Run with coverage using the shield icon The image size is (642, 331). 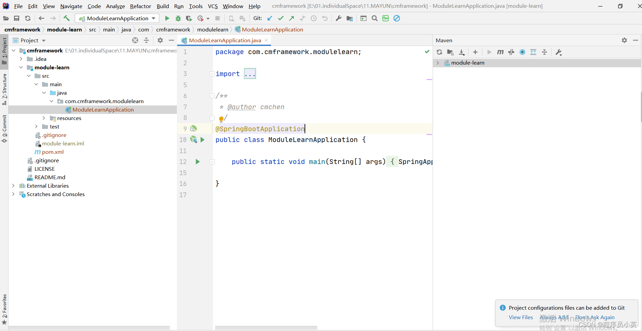189,18
